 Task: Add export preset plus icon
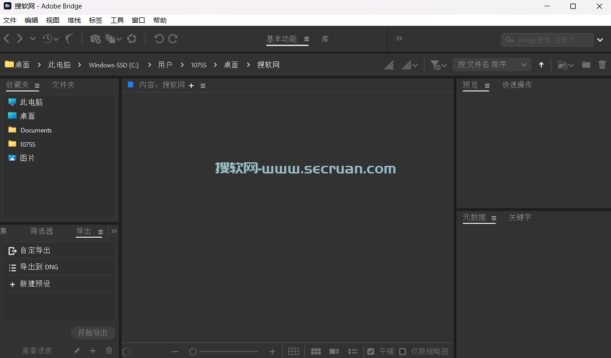(93, 351)
